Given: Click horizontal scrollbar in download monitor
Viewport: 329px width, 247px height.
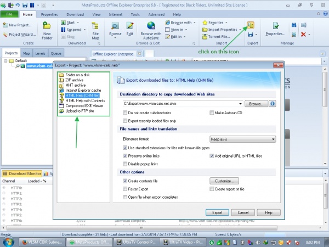Looking at the screenshot, I should [141, 228].
